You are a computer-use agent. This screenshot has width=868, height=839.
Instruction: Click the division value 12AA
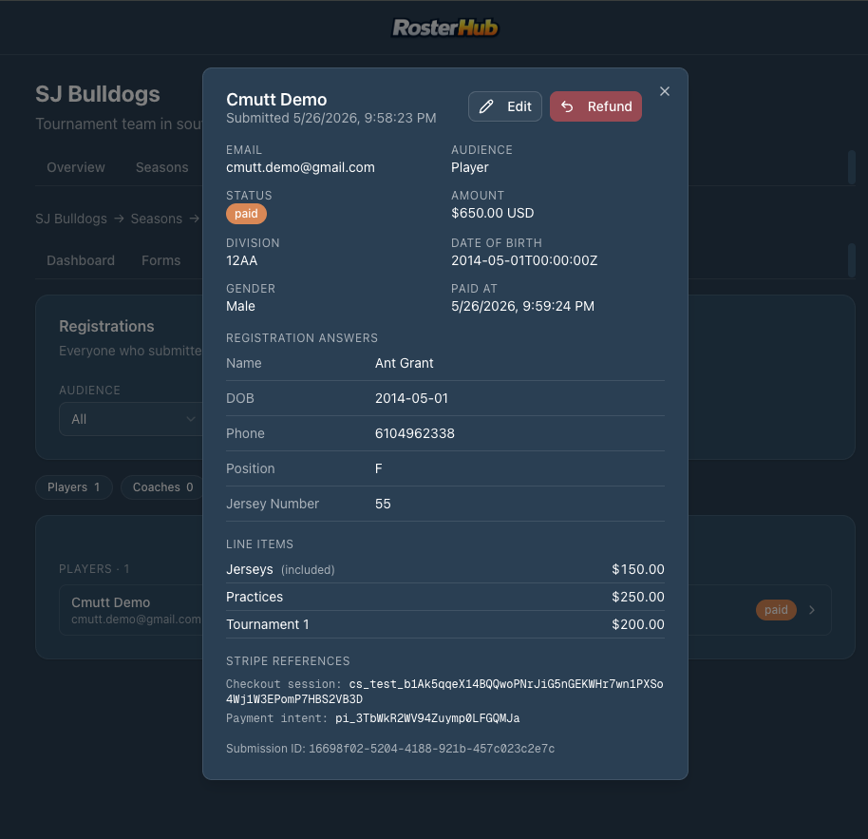click(241, 260)
